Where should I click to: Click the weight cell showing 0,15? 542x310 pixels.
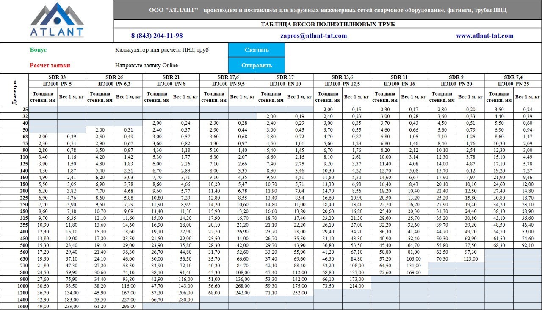(x=356, y=109)
